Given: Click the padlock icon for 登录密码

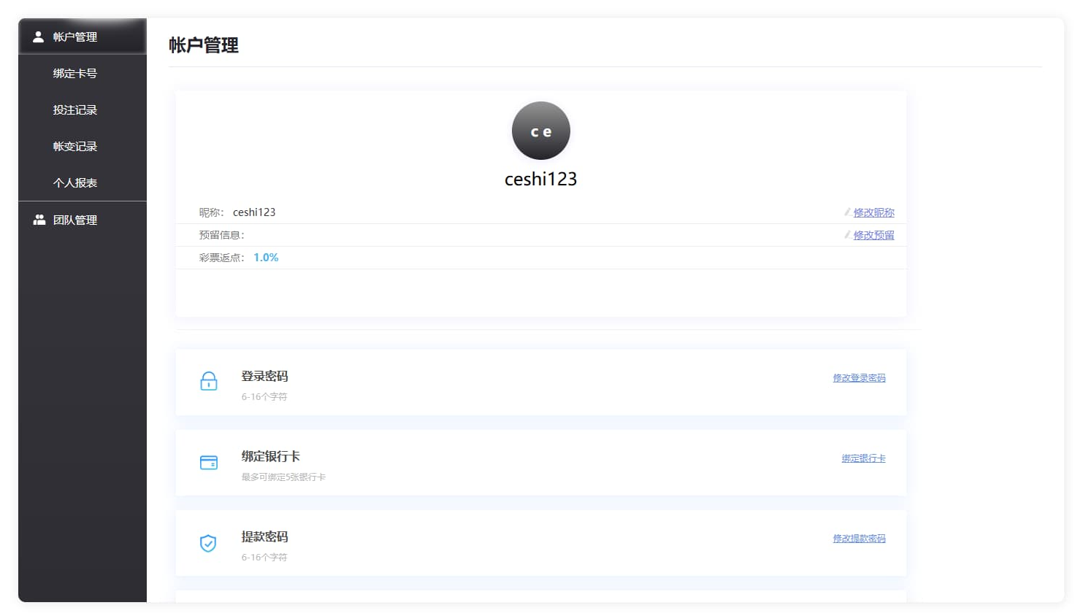Looking at the screenshot, I should coord(209,382).
